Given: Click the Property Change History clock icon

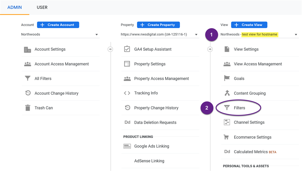Looking at the screenshot, I should point(128,108).
